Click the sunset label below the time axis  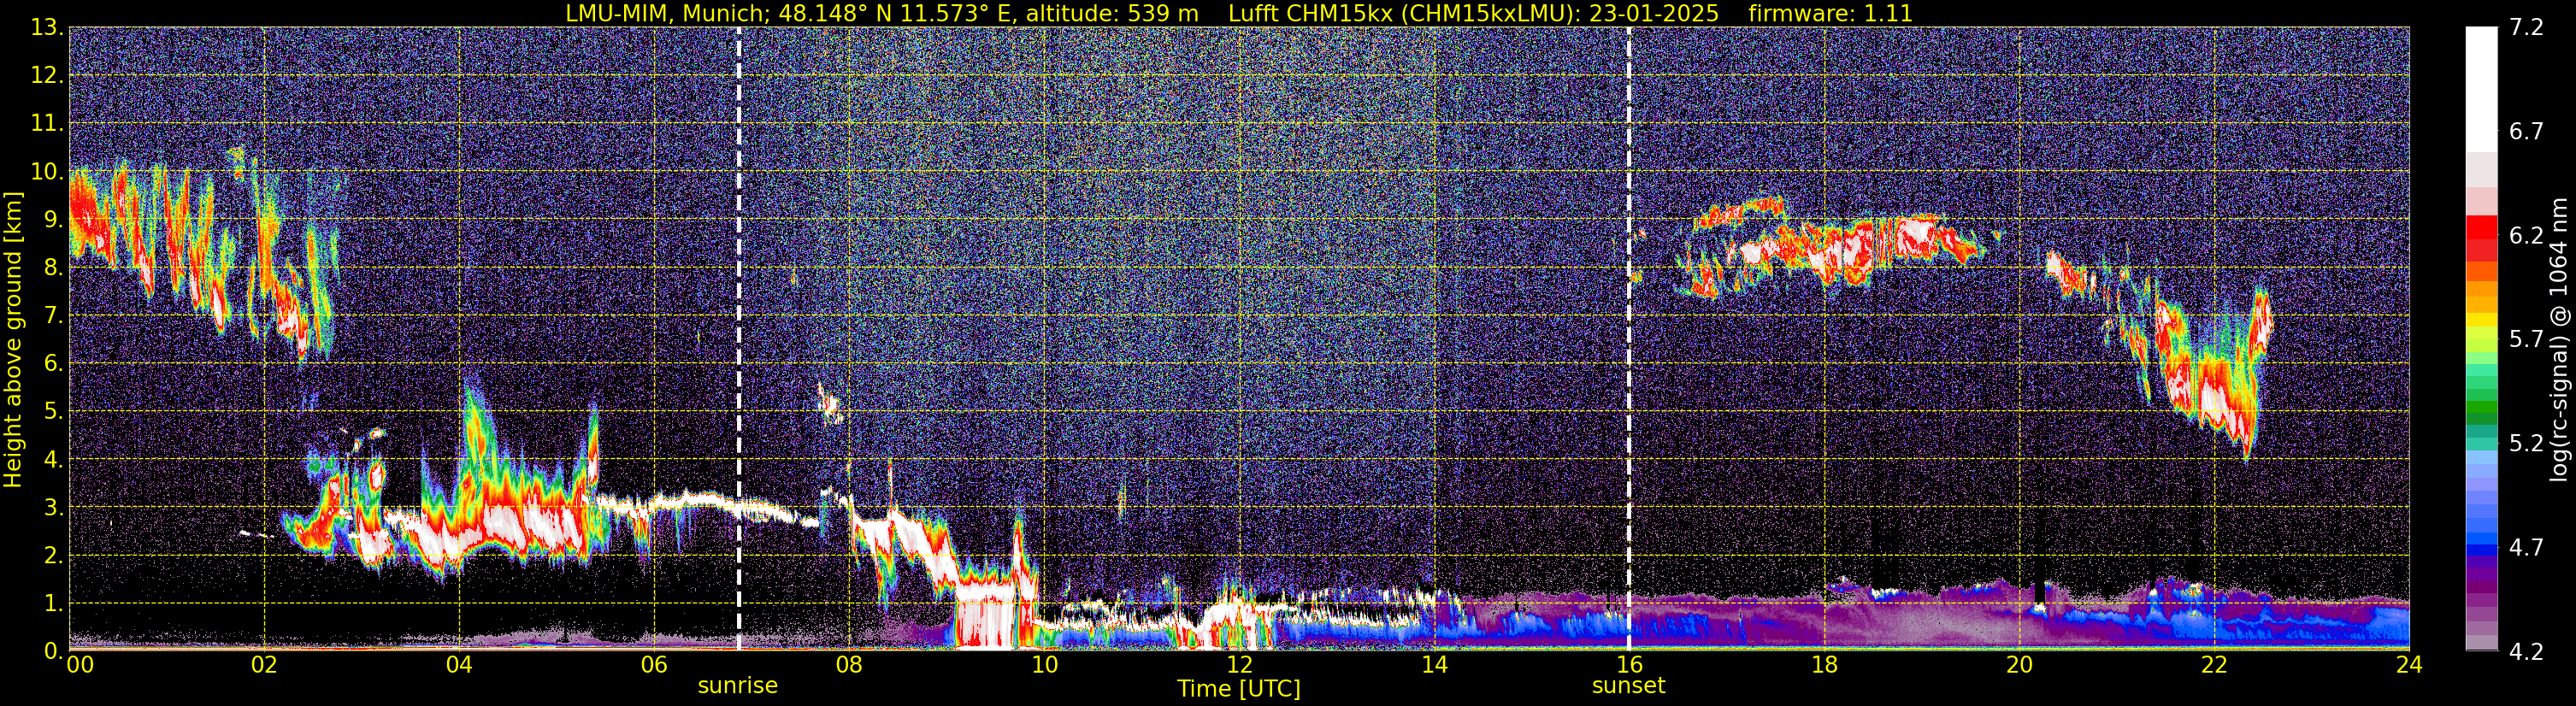(1628, 686)
